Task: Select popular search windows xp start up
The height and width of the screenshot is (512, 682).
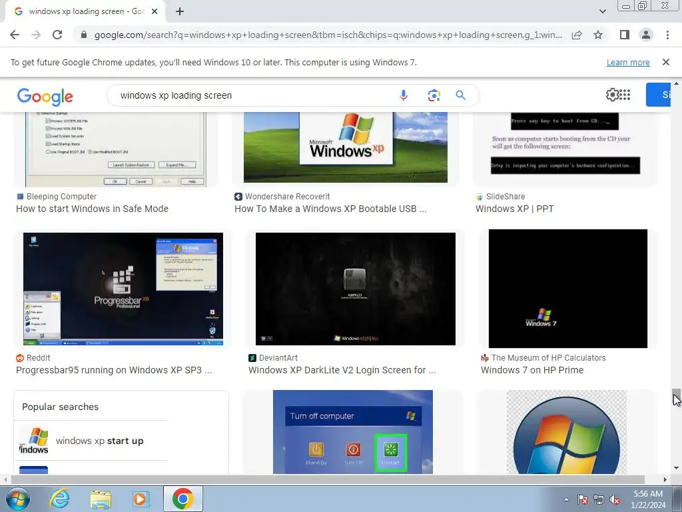Action: pyautogui.click(x=91, y=441)
